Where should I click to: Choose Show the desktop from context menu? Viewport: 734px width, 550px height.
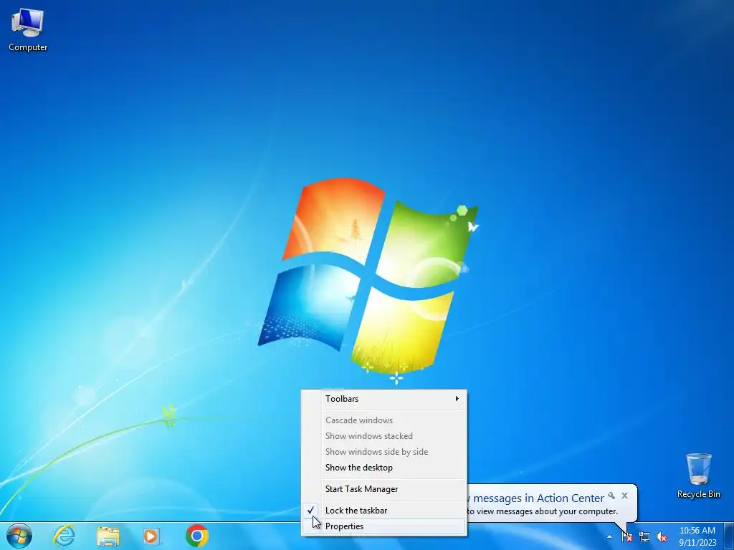pyautogui.click(x=384, y=468)
